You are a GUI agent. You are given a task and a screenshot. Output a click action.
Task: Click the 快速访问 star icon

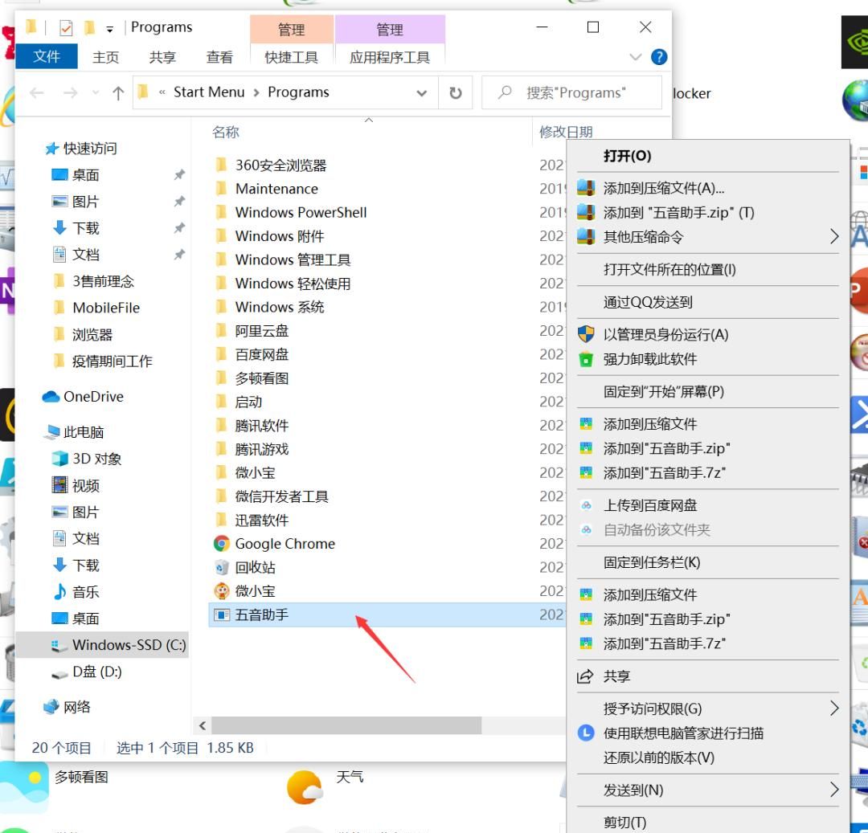[x=52, y=149]
